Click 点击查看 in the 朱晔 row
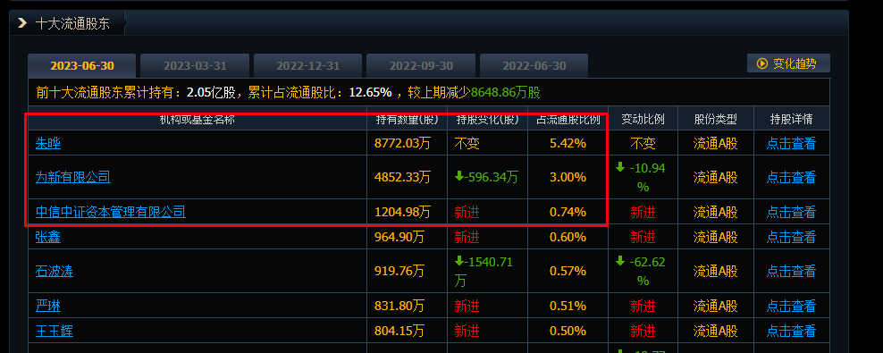The width and height of the screenshot is (883, 353). 791,144
